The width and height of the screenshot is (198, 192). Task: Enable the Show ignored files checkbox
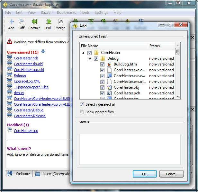pyautogui.click(x=82, y=112)
